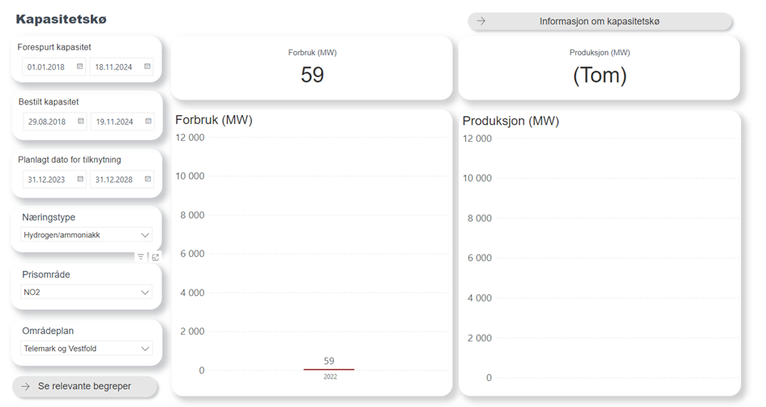Image resolution: width=766 pixels, height=407 pixels.
Task: Click the 18.11.2024 date field
Action: [113, 66]
